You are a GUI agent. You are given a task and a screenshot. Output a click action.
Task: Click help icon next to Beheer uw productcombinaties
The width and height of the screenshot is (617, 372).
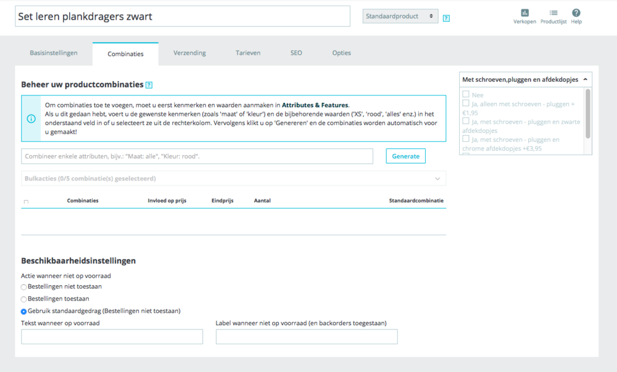pos(149,85)
